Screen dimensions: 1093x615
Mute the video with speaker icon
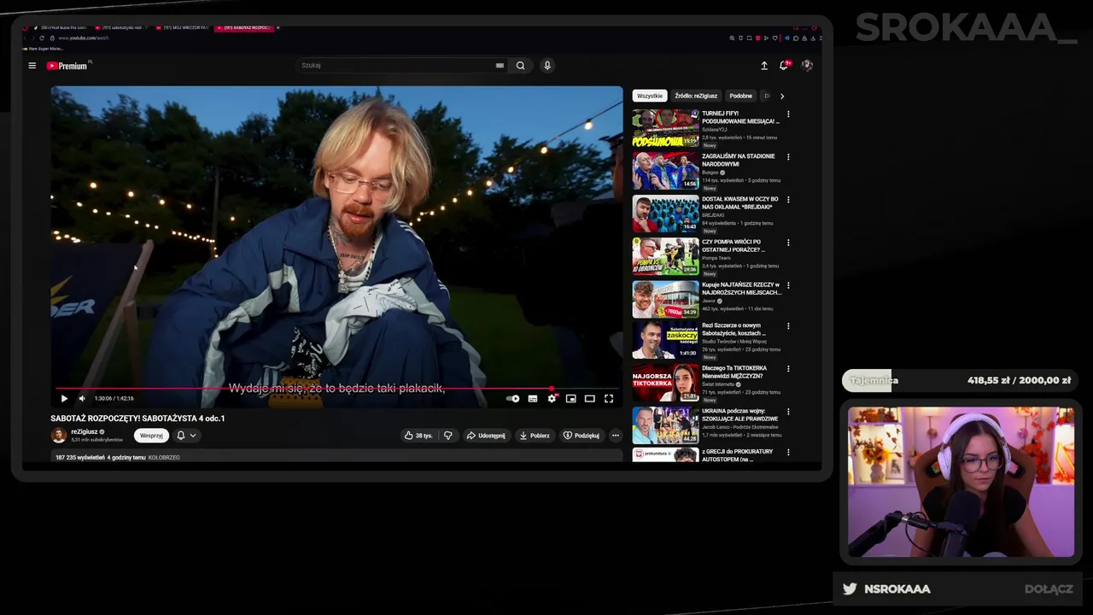point(82,398)
